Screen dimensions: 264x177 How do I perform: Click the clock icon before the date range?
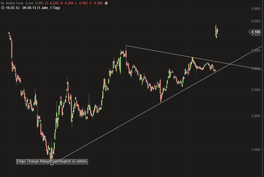3,8
